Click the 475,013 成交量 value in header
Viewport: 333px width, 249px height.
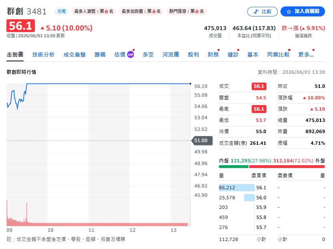point(215,28)
